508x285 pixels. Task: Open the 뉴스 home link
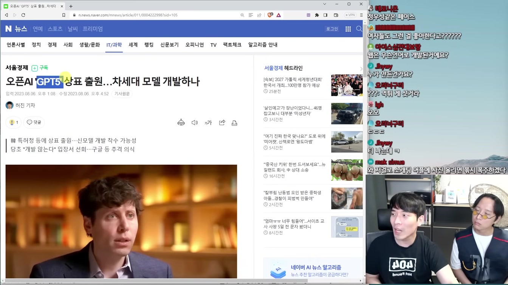click(x=21, y=29)
